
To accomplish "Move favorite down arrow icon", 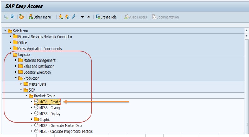I will point(82,17).
